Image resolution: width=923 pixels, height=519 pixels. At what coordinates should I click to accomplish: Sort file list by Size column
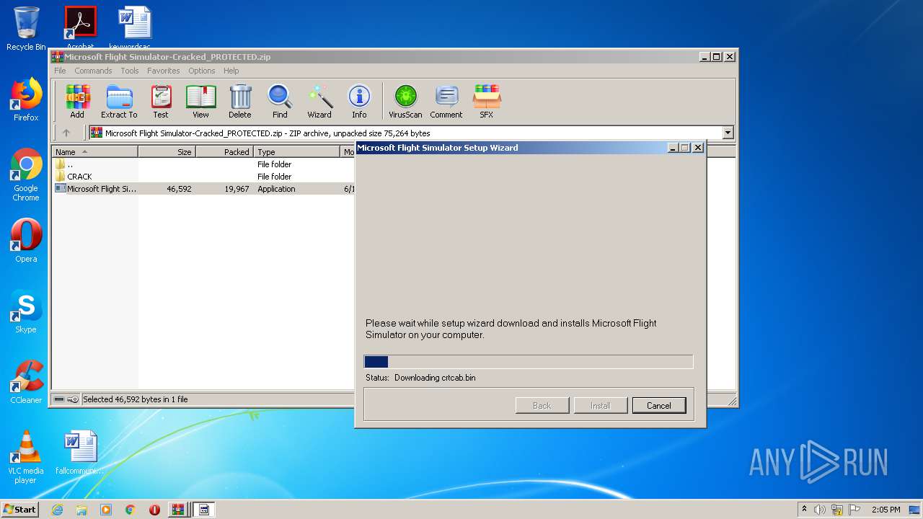click(x=167, y=152)
